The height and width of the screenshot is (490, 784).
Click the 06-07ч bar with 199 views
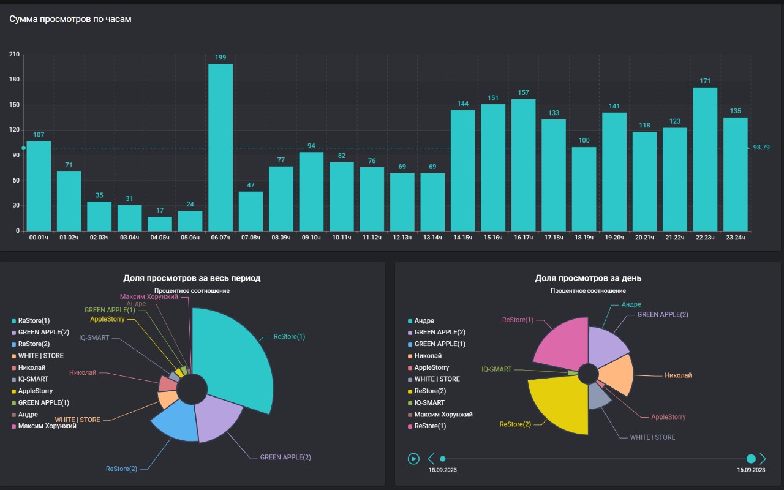pos(221,147)
